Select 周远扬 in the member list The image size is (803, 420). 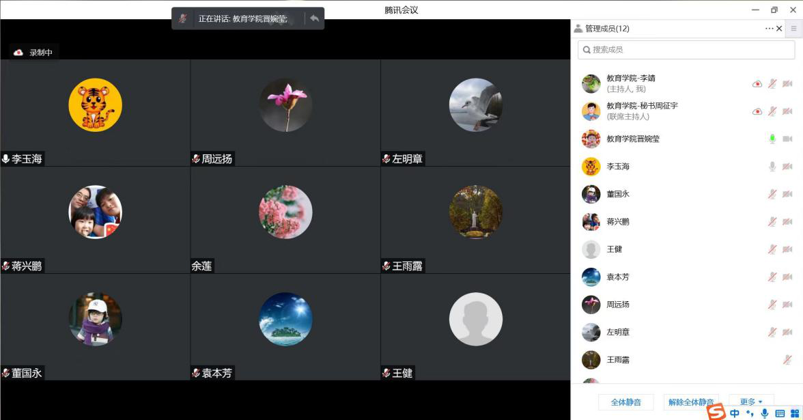618,305
